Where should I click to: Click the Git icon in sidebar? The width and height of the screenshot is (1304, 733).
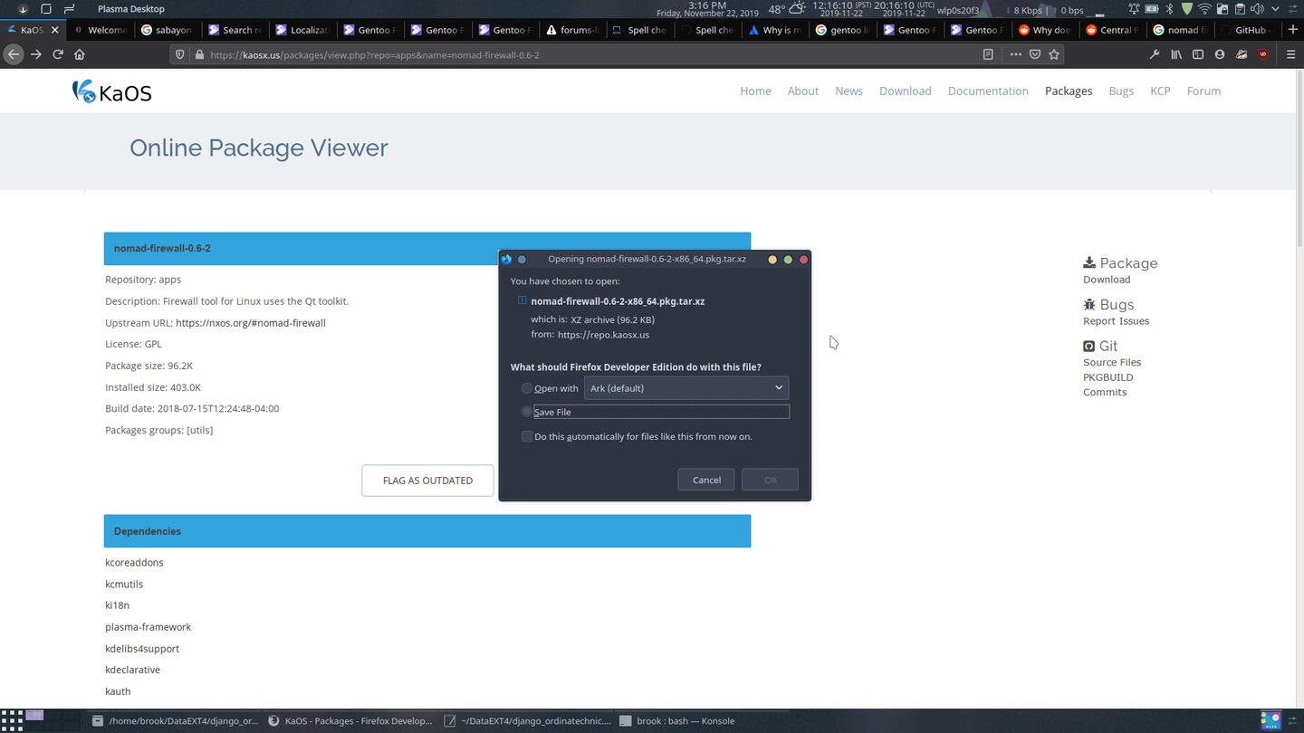coord(1089,346)
